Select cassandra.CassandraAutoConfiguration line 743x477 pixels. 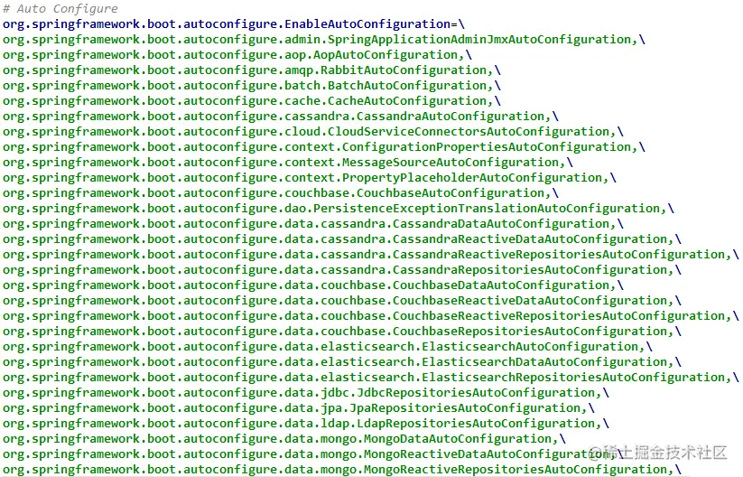[x=281, y=117]
